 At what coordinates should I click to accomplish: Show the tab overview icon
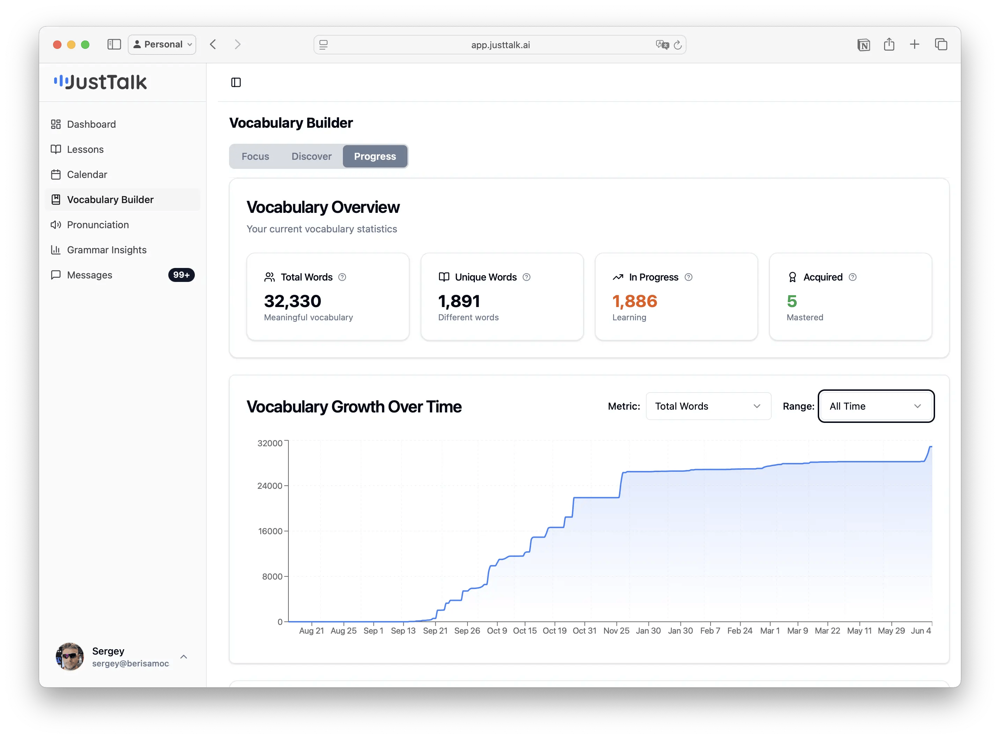(941, 44)
